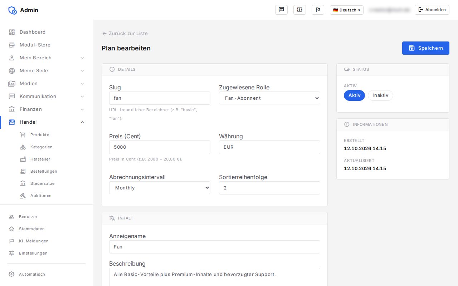Click the Dashboard grid icon

point(12,32)
